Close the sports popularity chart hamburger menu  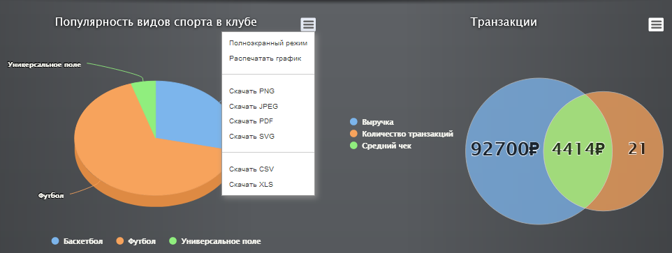[x=308, y=25]
